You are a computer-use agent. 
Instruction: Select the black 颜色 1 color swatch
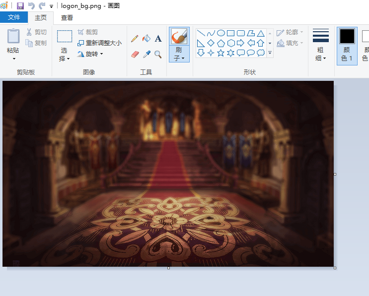pos(347,36)
